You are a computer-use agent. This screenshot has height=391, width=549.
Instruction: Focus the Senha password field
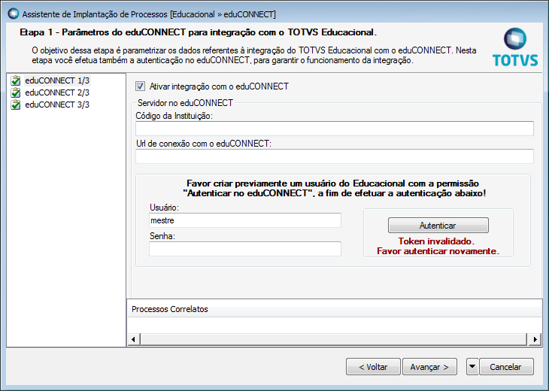[x=245, y=249]
